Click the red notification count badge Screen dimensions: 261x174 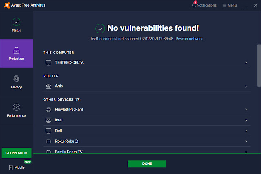click(195, 2)
